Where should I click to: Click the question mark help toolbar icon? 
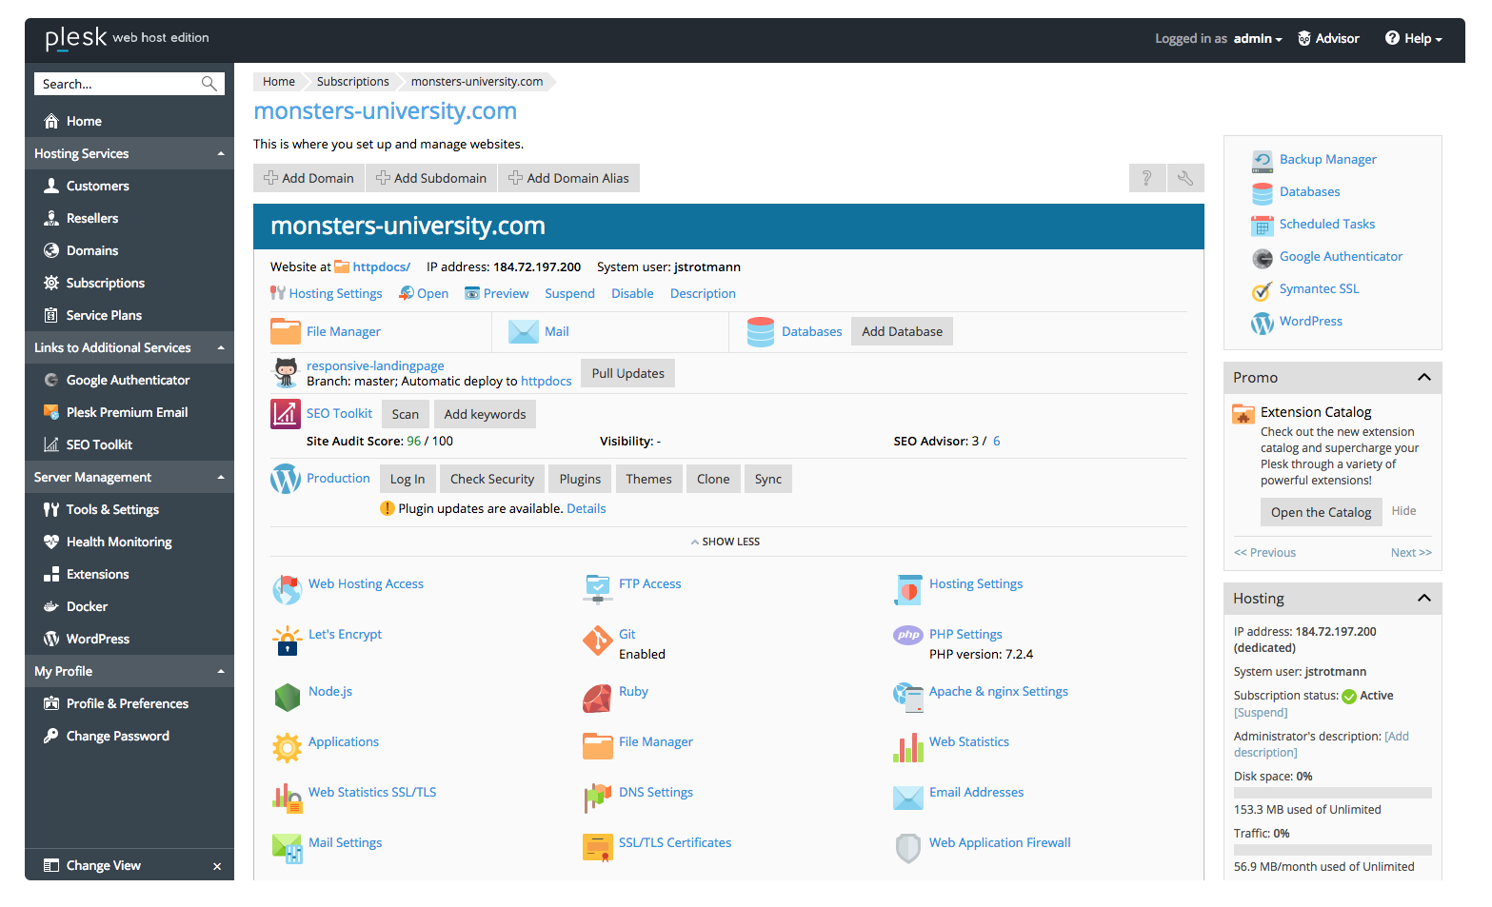click(1147, 178)
